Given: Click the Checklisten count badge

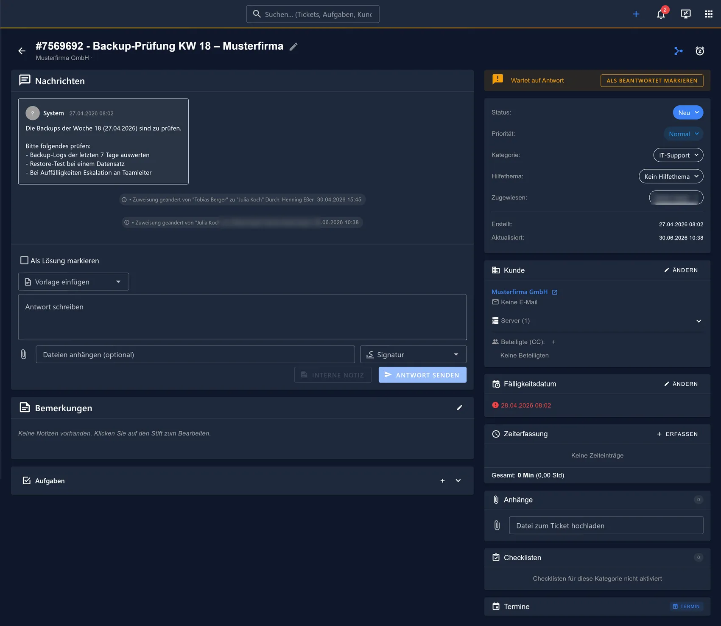Looking at the screenshot, I should 699,558.
